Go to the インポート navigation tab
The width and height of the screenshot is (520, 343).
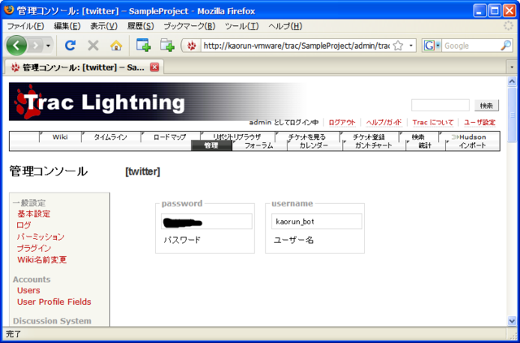pos(473,145)
